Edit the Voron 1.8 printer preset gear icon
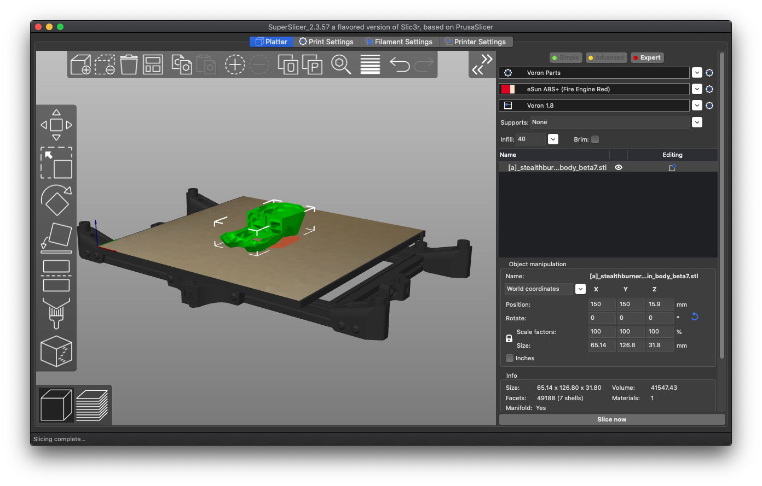This screenshot has height=486, width=762. coord(709,106)
